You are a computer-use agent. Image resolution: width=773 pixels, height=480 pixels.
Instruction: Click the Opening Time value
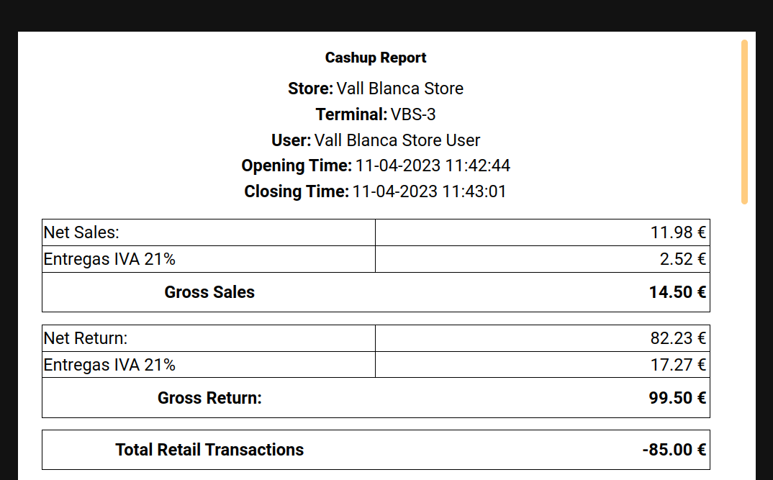430,166
